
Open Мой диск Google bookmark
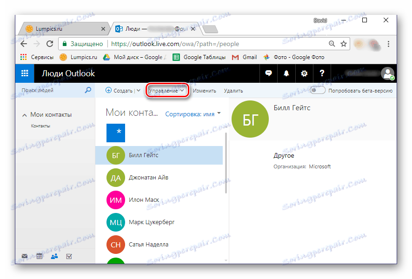(134, 57)
